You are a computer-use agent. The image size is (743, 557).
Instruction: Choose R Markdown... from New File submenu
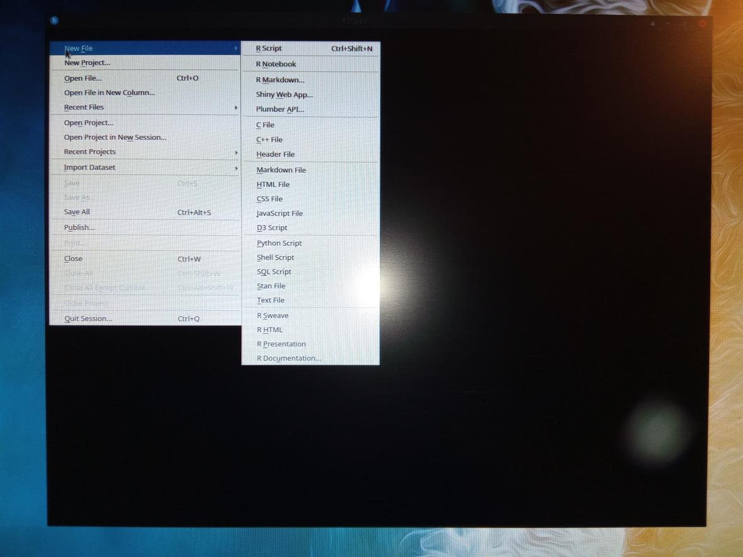(280, 80)
